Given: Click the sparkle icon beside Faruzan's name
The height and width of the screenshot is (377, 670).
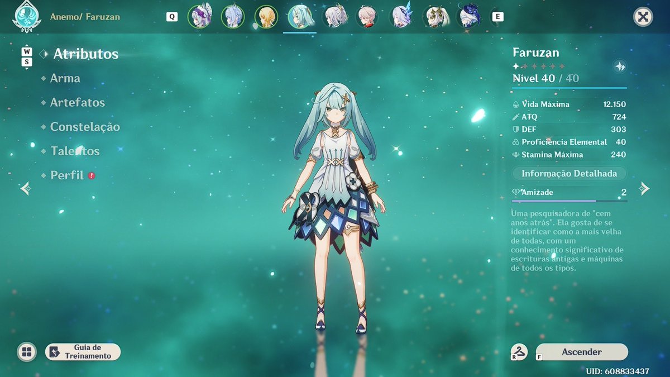Looking at the screenshot, I should [619, 66].
